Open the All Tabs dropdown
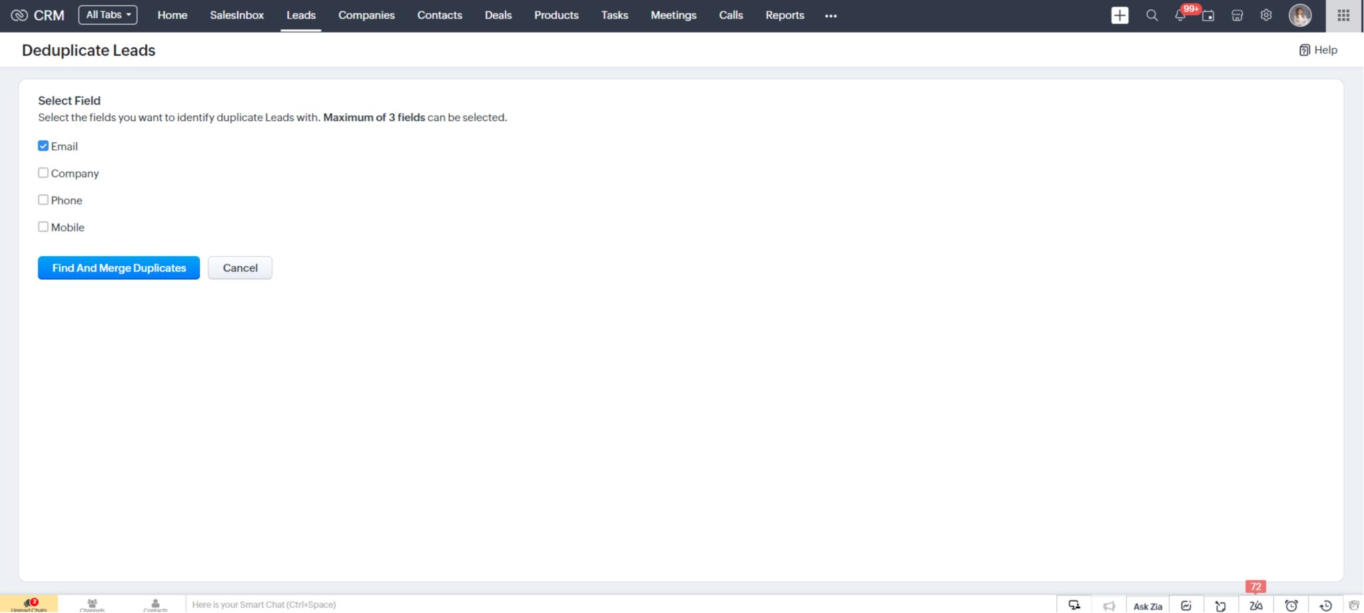 coord(107,13)
